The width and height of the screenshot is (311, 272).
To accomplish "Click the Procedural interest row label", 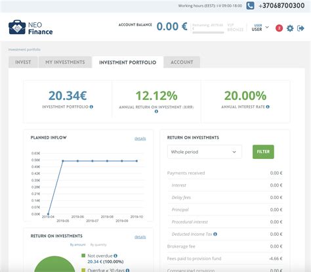I will pyautogui.click(x=190, y=222).
